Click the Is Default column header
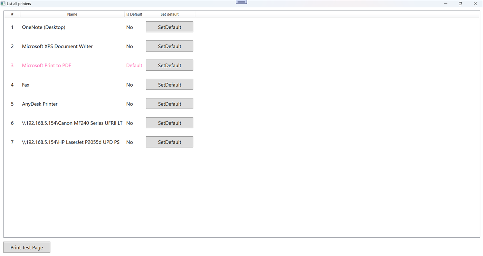The width and height of the screenshot is (483, 256). click(x=134, y=14)
